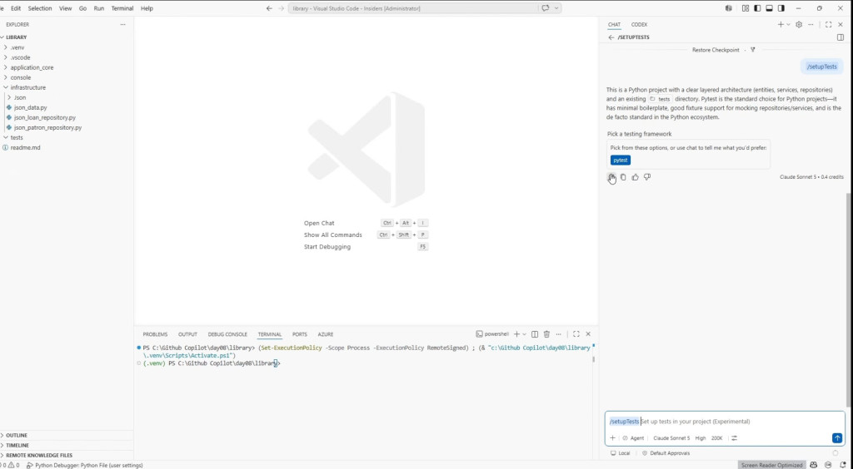Mark the response unhelpful with thumbs down
This screenshot has height=469, width=853.
click(x=646, y=177)
